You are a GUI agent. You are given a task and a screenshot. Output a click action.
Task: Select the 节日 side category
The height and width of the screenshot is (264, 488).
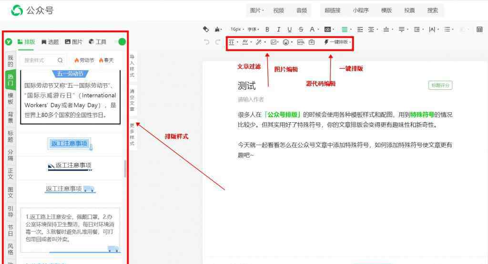coord(10,230)
